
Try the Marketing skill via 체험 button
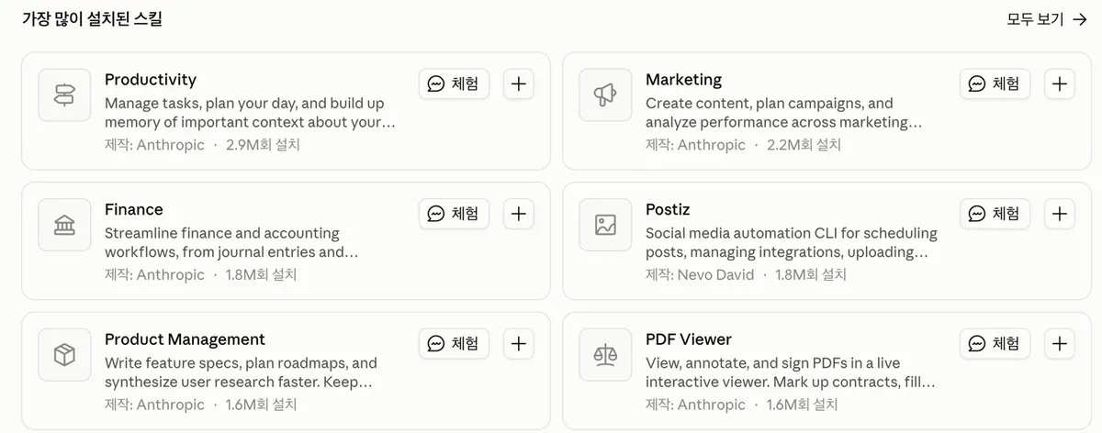[995, 83]
